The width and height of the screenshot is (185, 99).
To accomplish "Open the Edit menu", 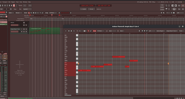I will pos(9,2).
